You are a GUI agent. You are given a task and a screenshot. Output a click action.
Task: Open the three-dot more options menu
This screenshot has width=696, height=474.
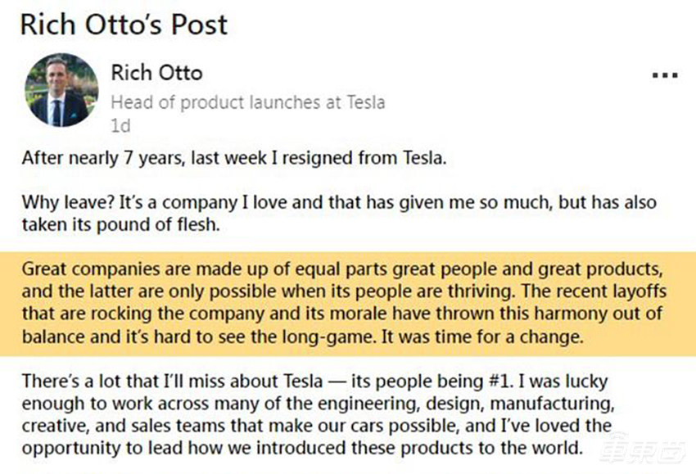pos(664,75)
